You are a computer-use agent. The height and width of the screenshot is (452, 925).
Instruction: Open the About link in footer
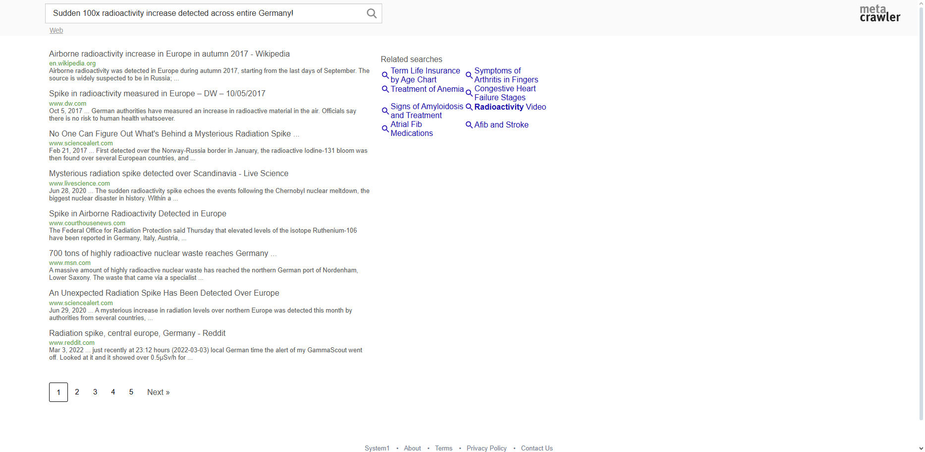[x=412, y=448]
